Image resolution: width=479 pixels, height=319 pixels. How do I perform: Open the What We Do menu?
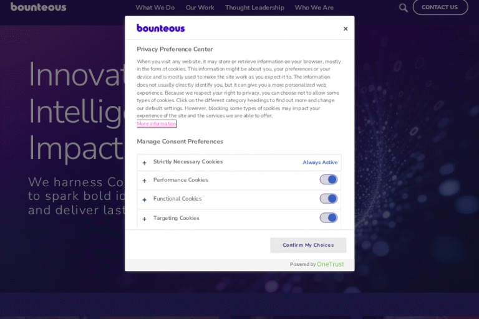[155, 7]
